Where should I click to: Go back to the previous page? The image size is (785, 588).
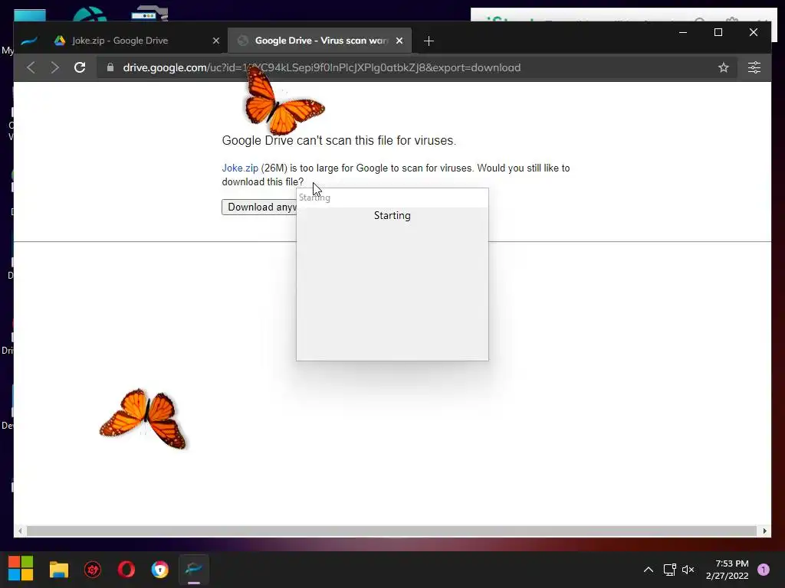pyautogui.click(x=31, y=67)
